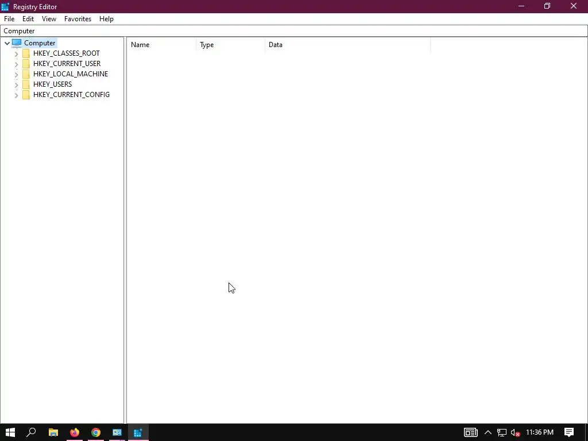This screenshot has height=441, width=588.
Task: Open File Explorer from the taskbar
Action: point(53,432)
